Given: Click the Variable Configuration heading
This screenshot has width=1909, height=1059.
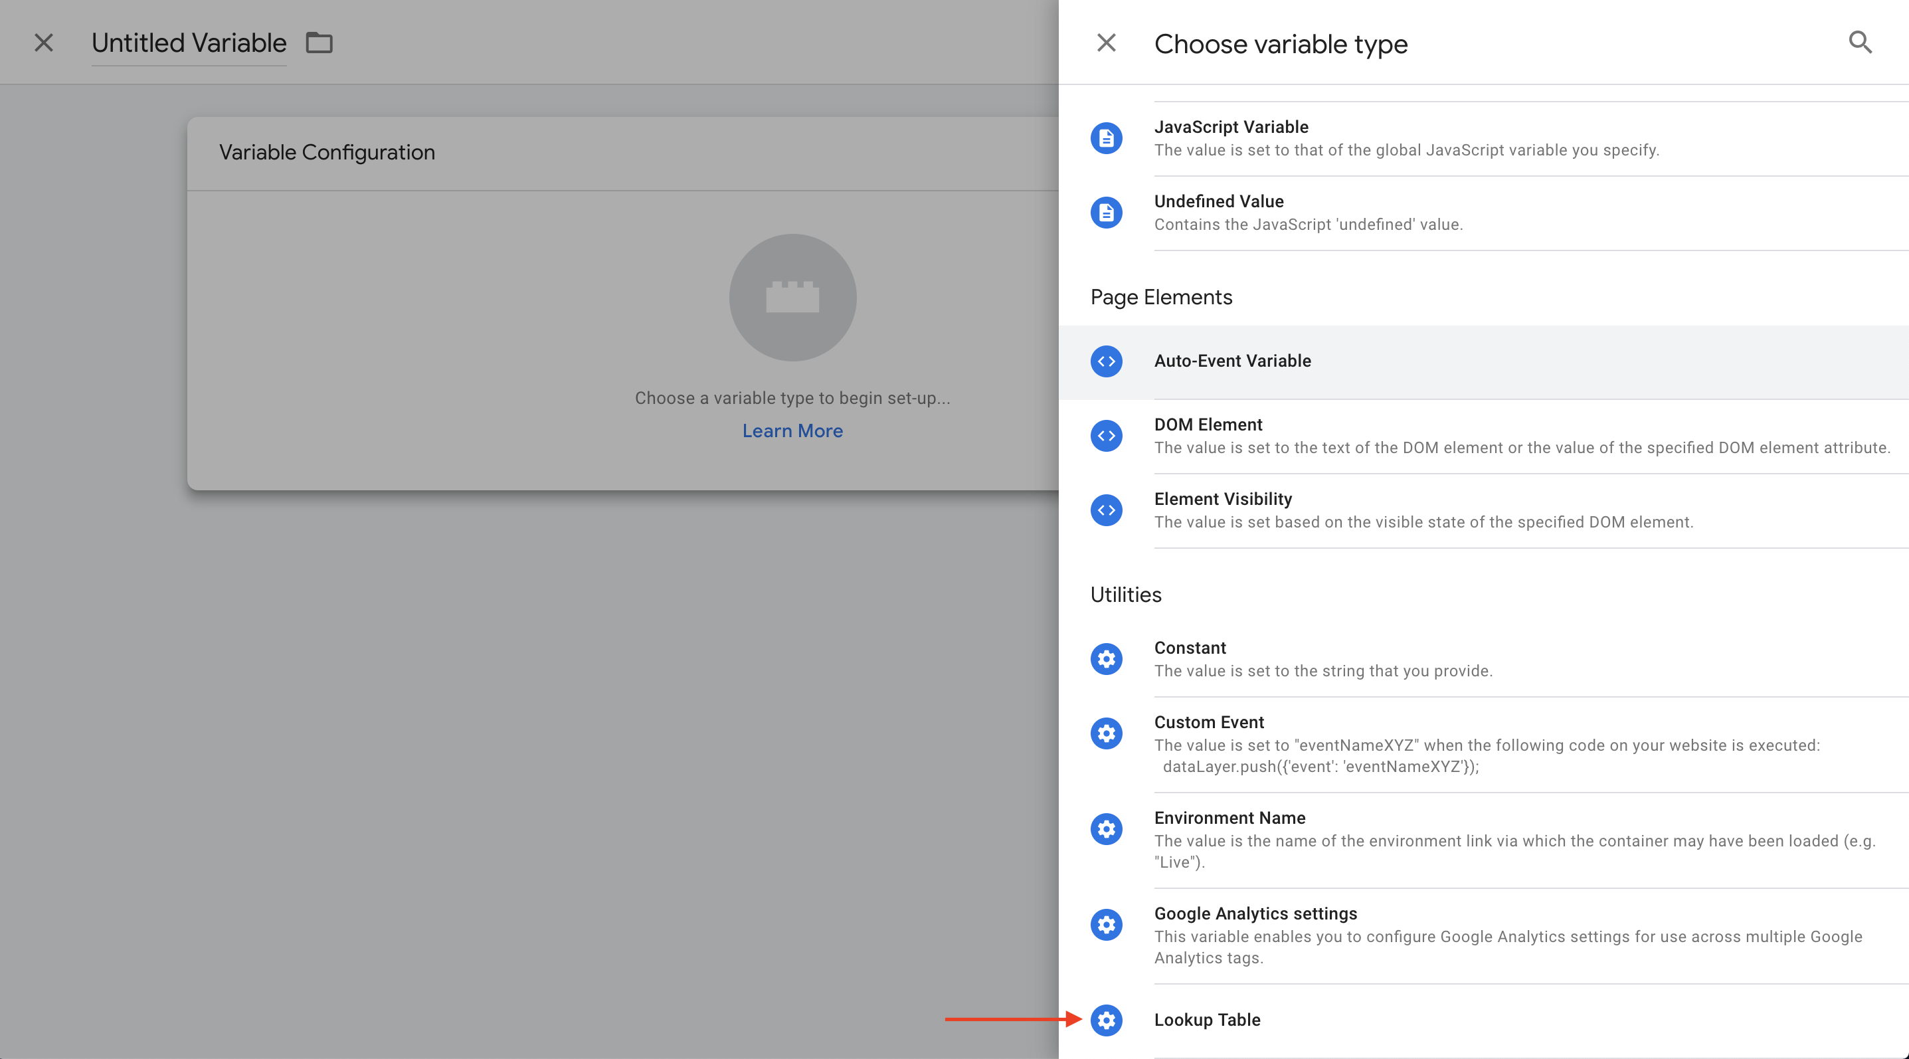Looking at the screenshot, I should tap(327, 153).
